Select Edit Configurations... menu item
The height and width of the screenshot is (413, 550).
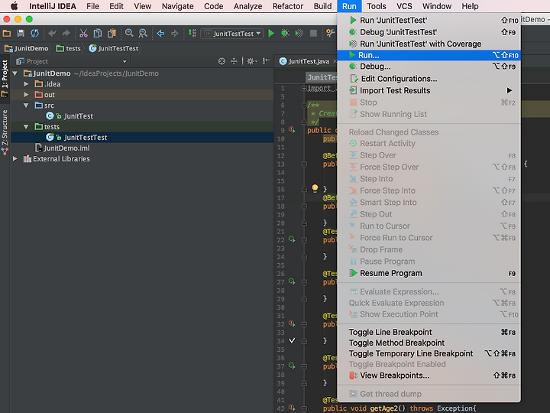429,79
